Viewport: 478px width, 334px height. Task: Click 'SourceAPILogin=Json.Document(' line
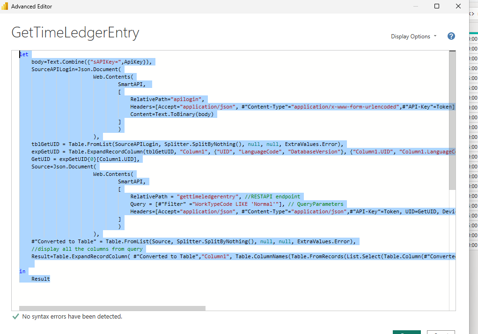click(x=76, y=69)
